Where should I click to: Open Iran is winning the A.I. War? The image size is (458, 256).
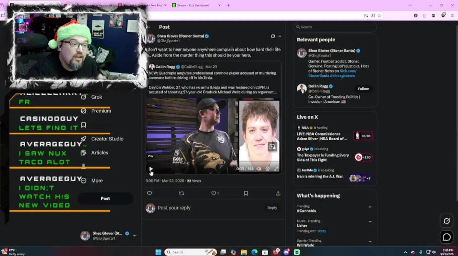(x=320, y=176)
